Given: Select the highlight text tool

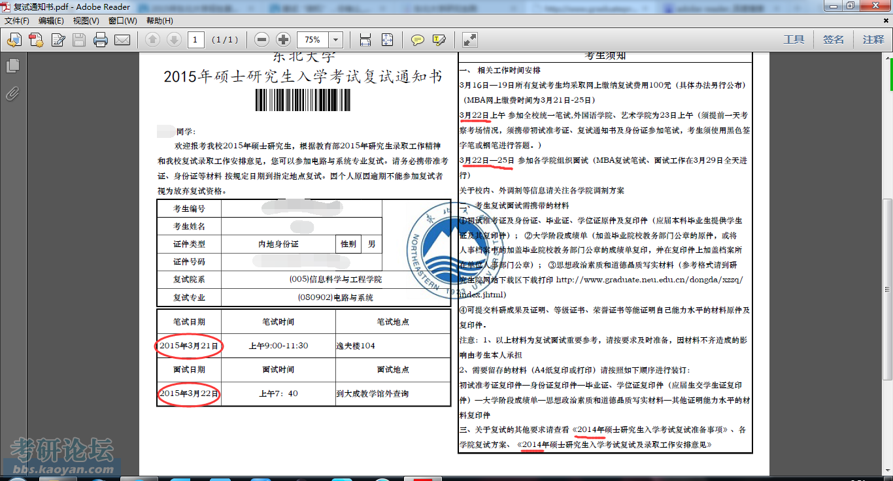Looking at the screenshot, I should (439, 40).
